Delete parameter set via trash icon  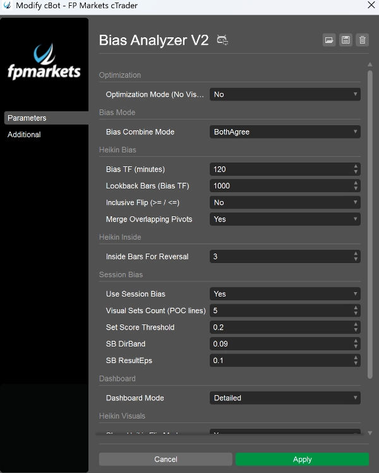[x=362, y=40]
